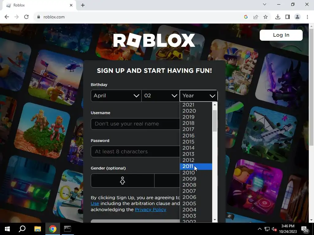Image resolution: width=314 pixels, height=235 pixels.
Task: Open the taskbar clock and date
Action: (288, 229)
